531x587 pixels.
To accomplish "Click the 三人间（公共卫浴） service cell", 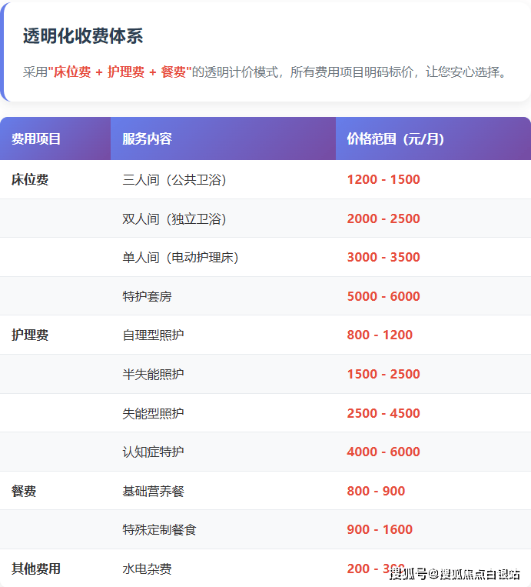I will [x=174, y=180].
